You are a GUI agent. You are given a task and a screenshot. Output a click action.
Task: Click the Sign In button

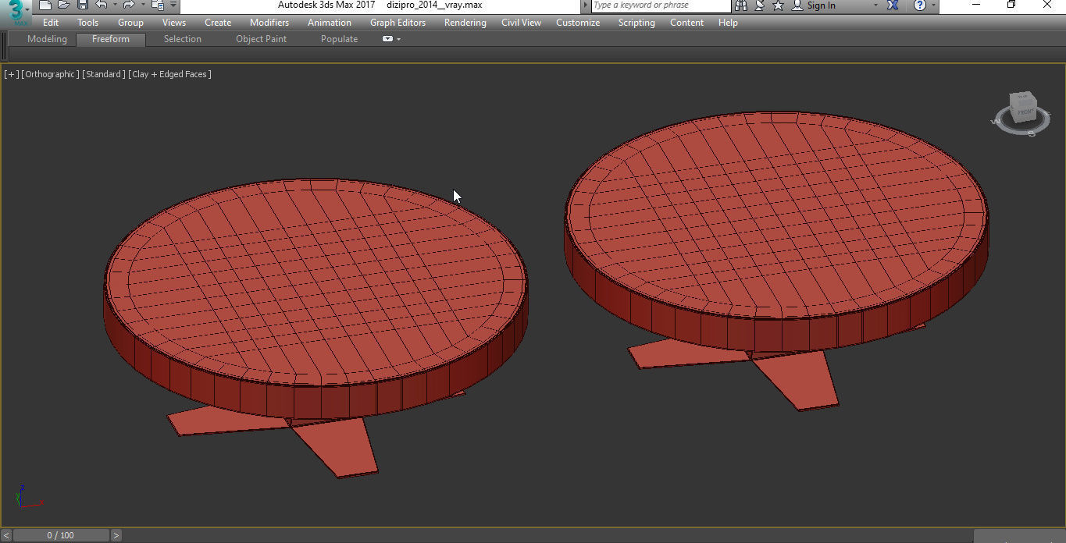pyautogui.click(x=814, y=5)
